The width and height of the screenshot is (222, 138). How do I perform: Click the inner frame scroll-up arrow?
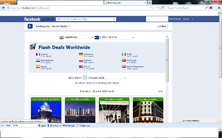(167, 37)
